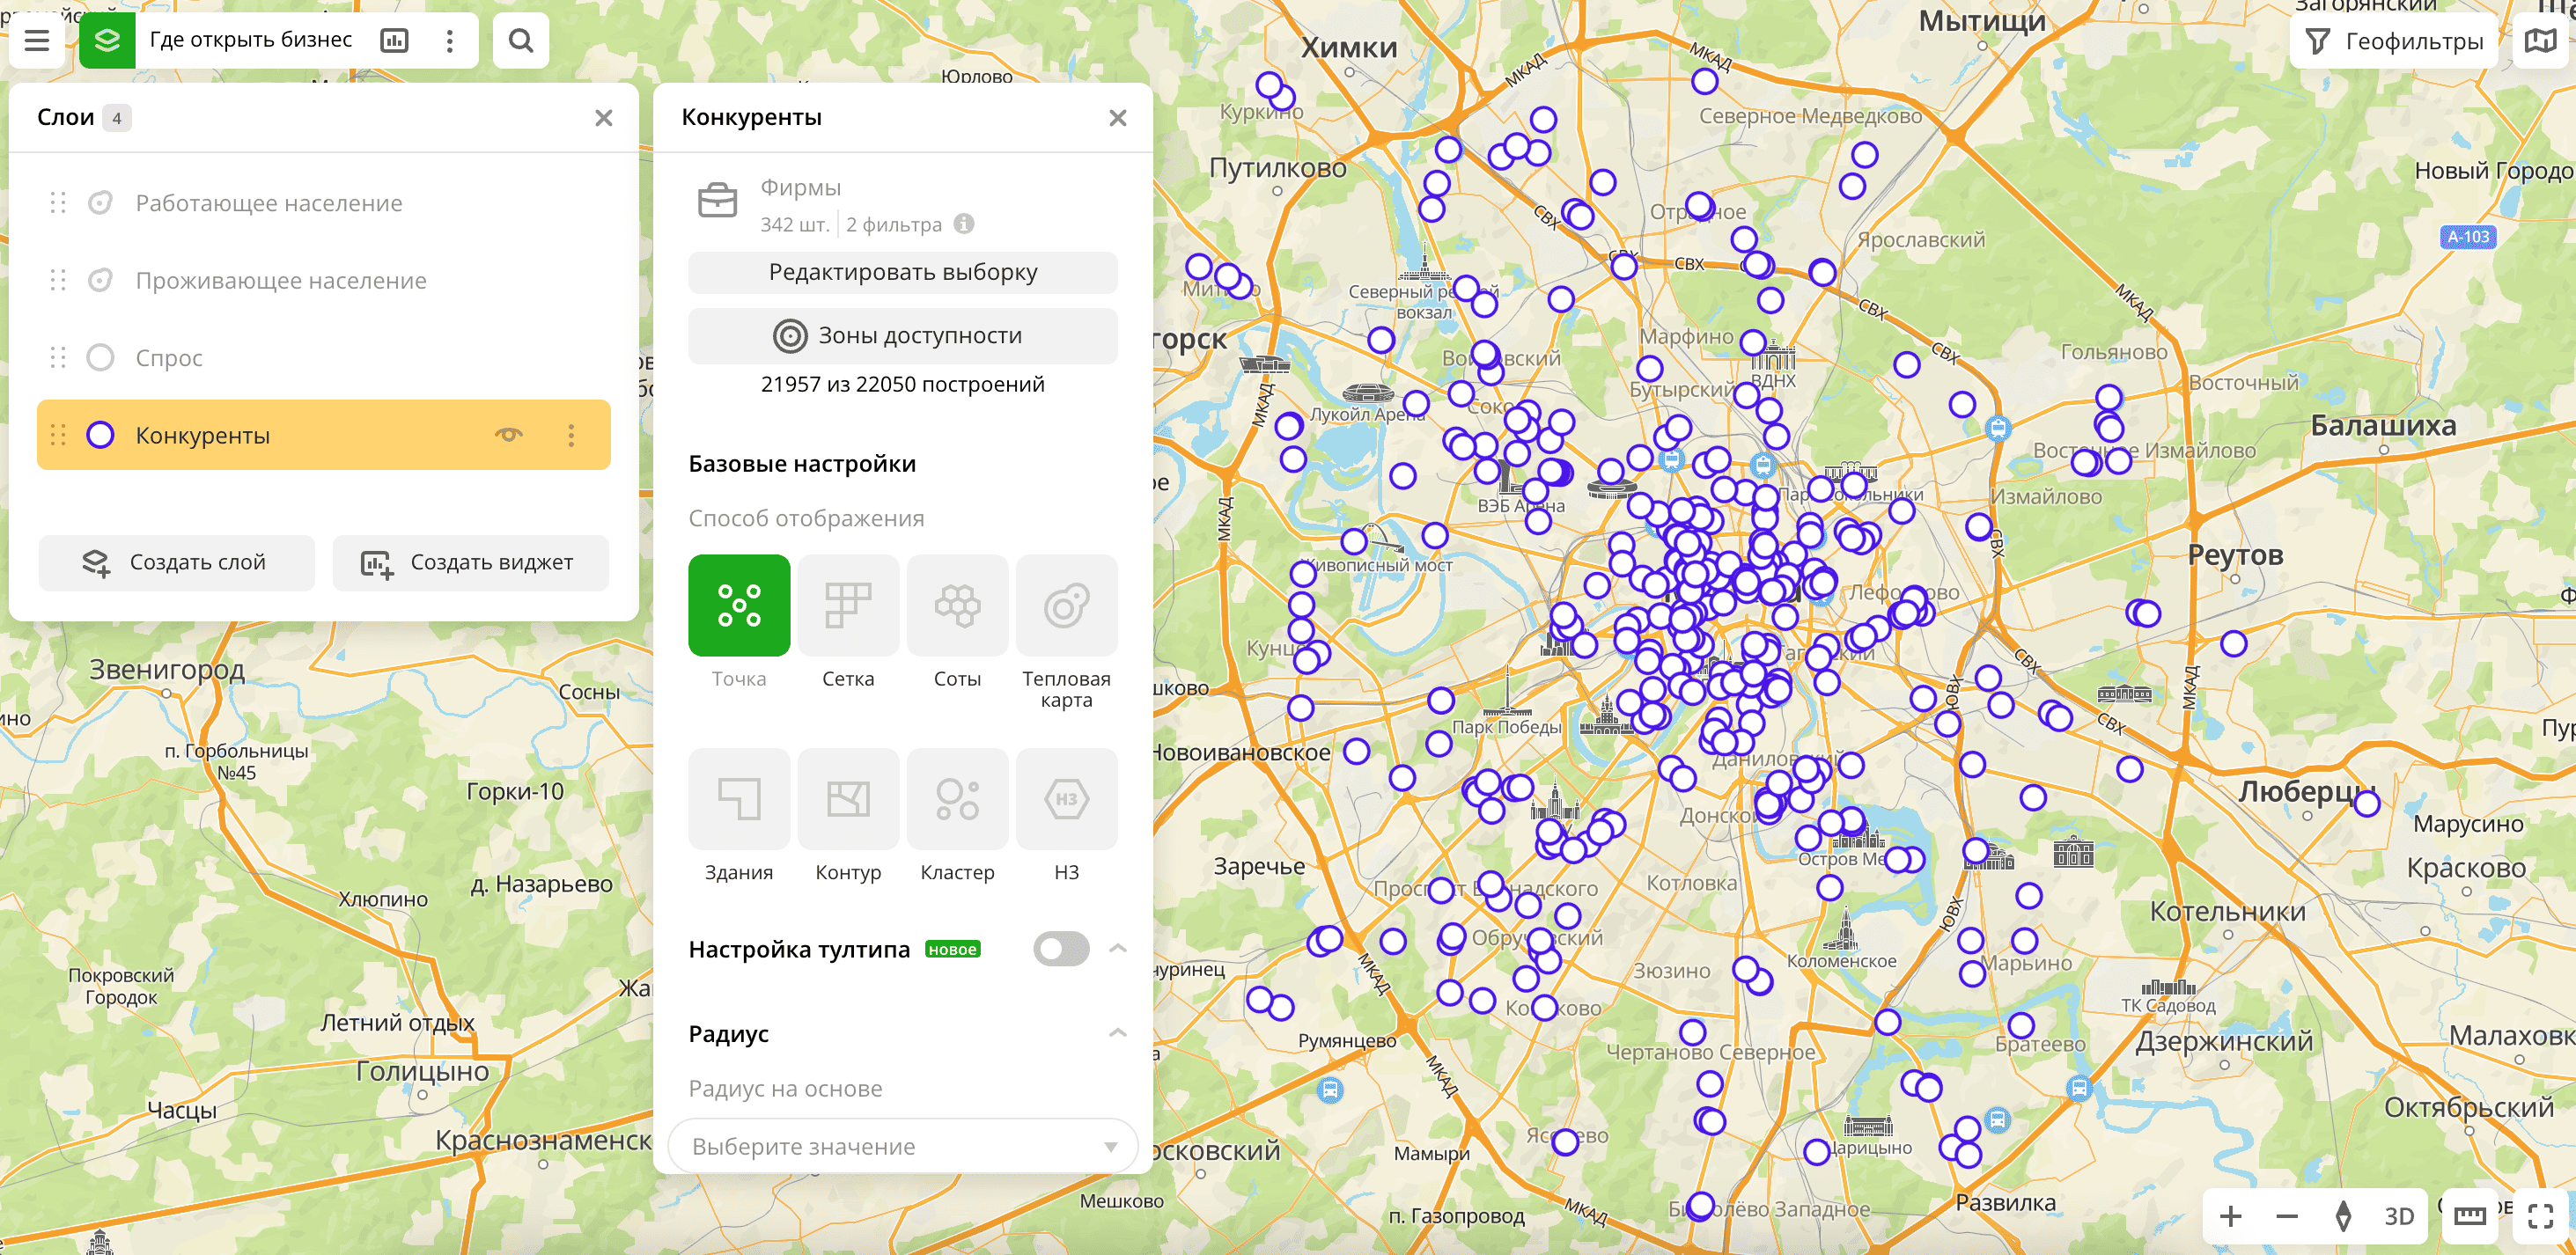Open the Радиус на основе dropdown
The image size is (2576, 1255).
pyautogui.click(x=903, y=1146)
